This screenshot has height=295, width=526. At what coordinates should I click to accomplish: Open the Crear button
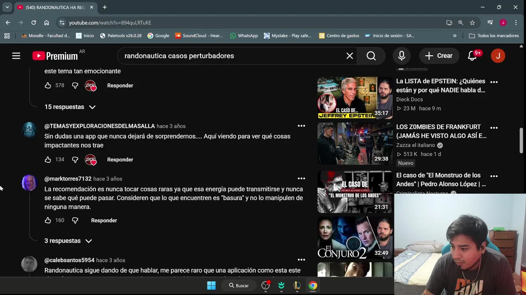[x=438, y=56]
